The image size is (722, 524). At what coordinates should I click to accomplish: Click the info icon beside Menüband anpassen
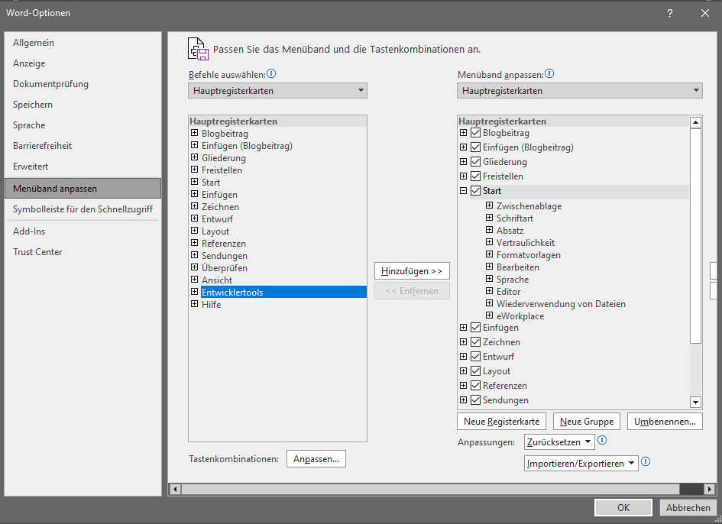(x=549, y=74)
